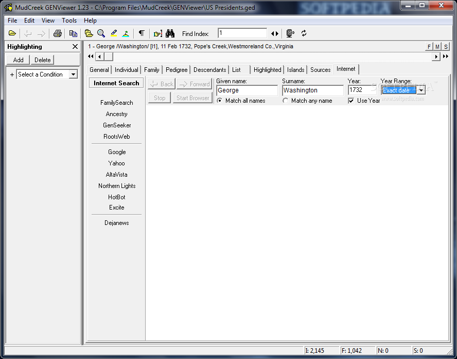Open a GEDCOM file with folder icon

pyautogui.click(x=12, y=33)
